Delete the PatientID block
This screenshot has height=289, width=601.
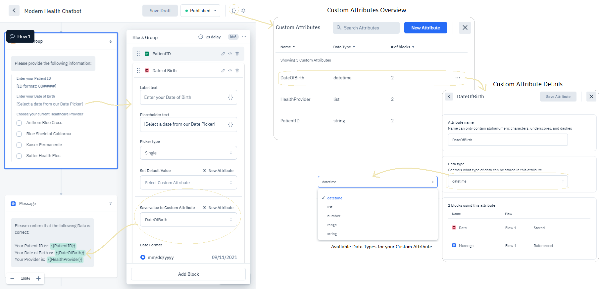click(237, 54)
